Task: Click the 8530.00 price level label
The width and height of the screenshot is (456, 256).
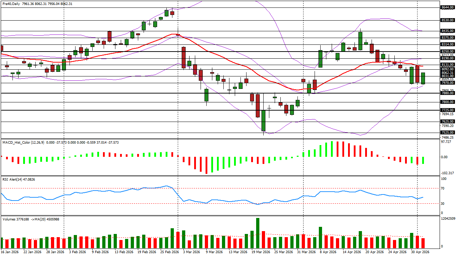Action: click(x=447, y=20)
